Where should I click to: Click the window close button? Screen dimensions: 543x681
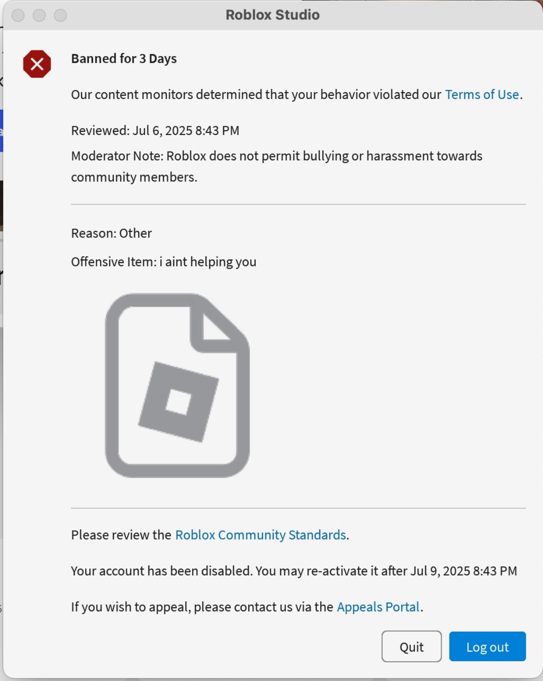click(x=18, y=15)
